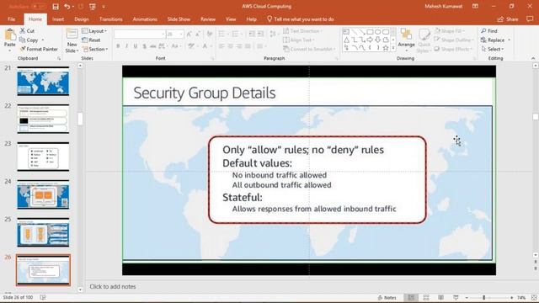Click the notes area reading Click to add notes

113,286
